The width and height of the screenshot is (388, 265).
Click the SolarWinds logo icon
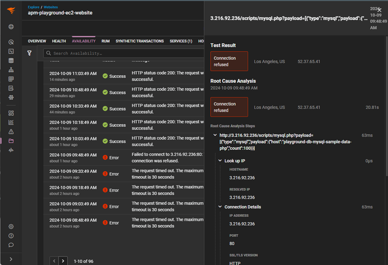point(11,10)
